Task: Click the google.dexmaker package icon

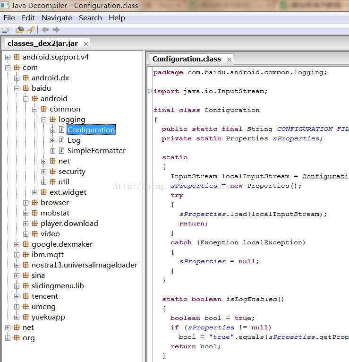Action: 26,244
